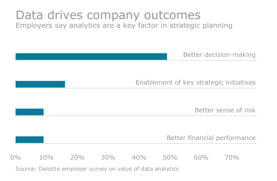
Task: Click the 'Better decision-making' label
Action: click(219, 55)
